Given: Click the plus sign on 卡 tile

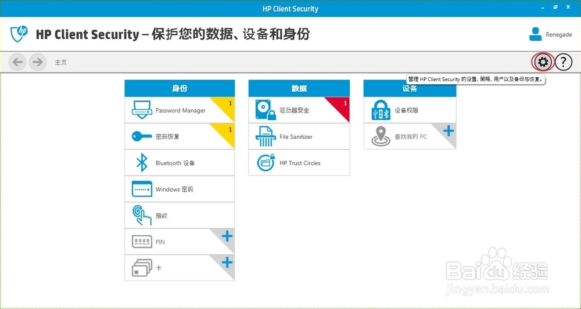Looking at the screenshot, I should (227, 263).
